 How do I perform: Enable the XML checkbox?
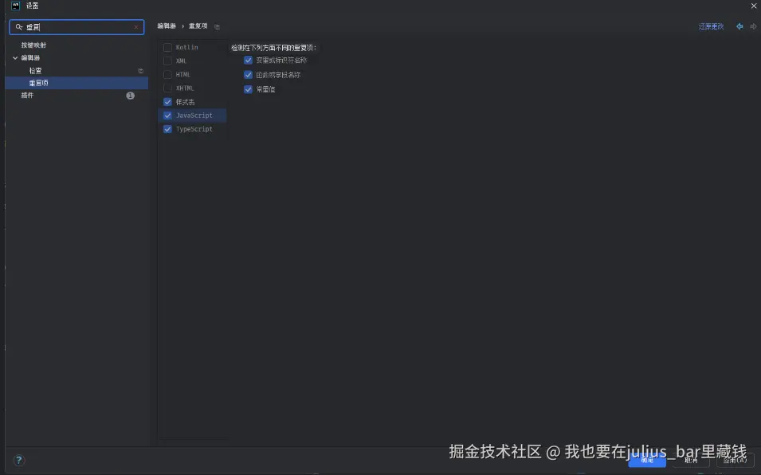pyautogui.click(x=167, y=61)
